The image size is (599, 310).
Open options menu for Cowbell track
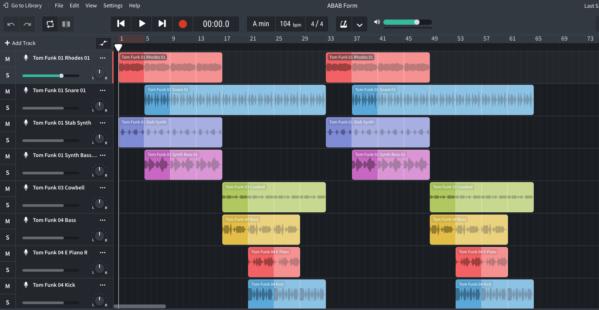[x=103, y=188]
